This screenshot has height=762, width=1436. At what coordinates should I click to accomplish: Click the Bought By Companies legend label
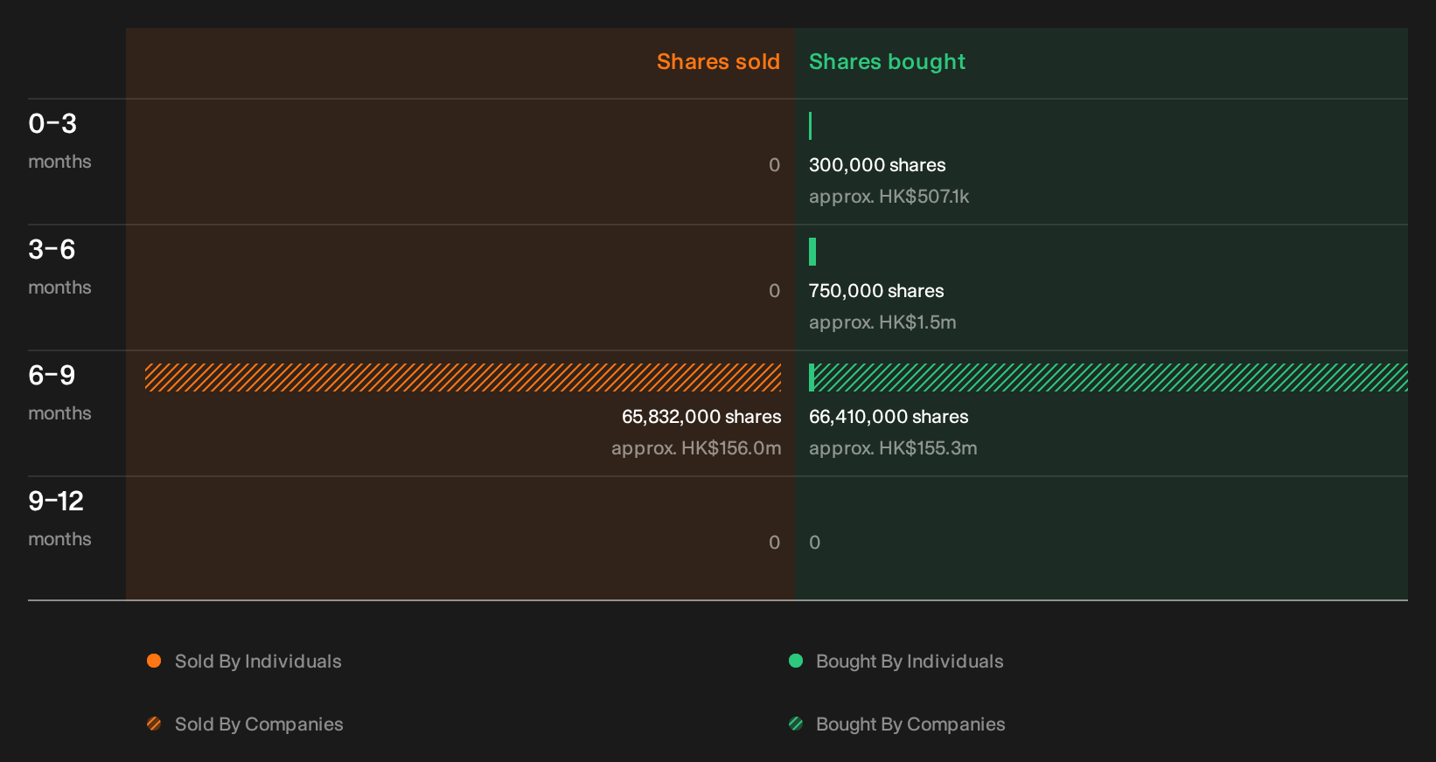910,724
